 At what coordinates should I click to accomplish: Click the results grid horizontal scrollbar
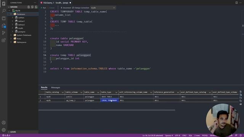click(x=107, y=110)
